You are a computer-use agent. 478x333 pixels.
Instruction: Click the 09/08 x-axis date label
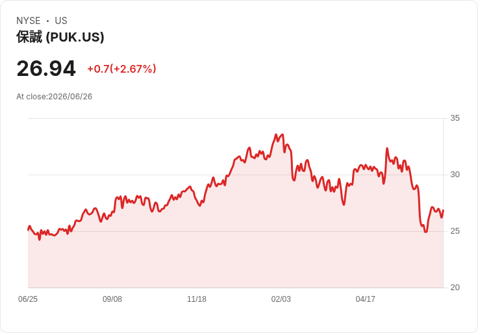coord(112,299)
